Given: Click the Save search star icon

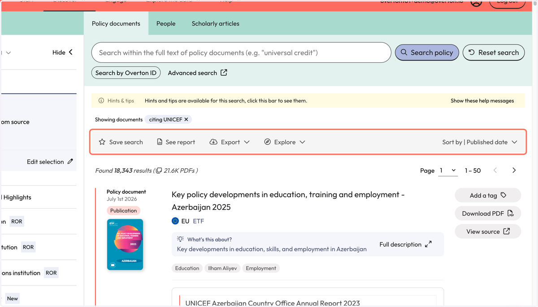Looking at the screenshot, I should (x=102, y=142).
